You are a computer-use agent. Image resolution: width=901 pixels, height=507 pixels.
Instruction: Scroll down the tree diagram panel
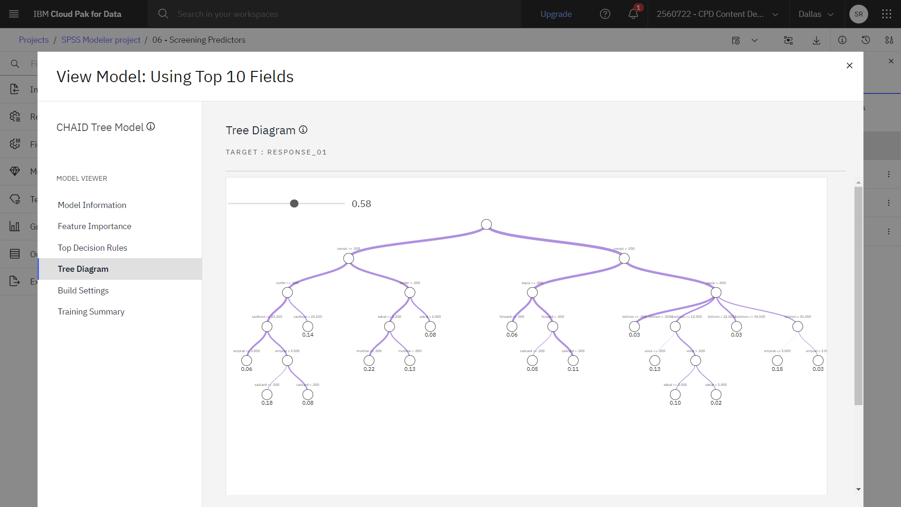(858, 489)
